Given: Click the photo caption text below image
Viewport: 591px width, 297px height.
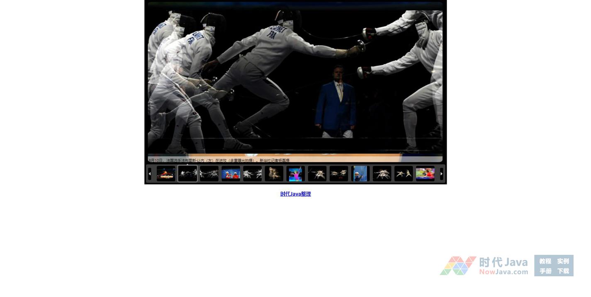Looking at the screenshot, I should click(219, 160).
